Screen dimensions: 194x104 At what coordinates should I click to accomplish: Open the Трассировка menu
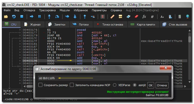(x=47, y=10)
